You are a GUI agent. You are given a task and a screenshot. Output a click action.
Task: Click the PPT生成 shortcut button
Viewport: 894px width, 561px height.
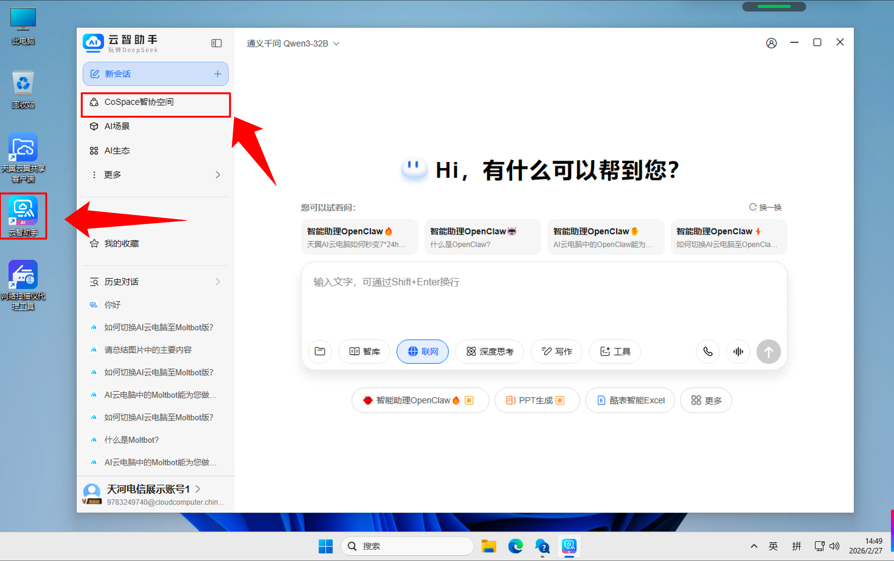click(x=536, y=400)
